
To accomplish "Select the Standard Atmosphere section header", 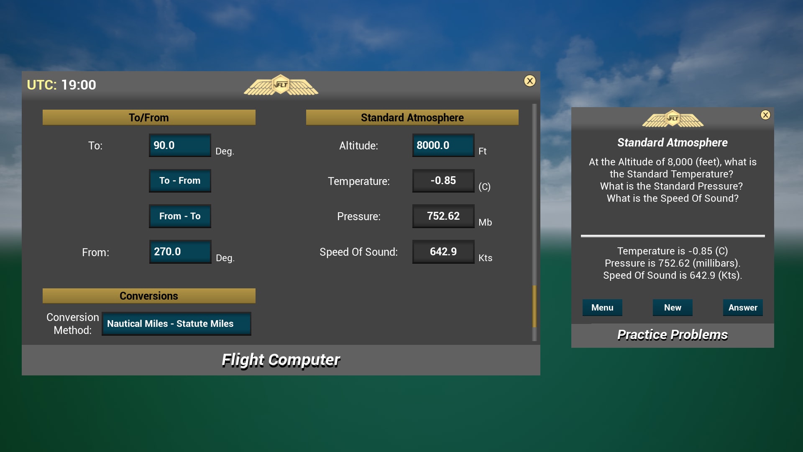I will coord(412,118).
